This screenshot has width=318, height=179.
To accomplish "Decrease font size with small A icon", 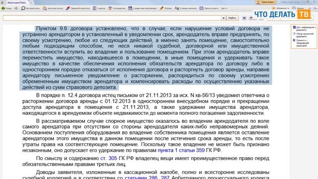I will pyautogui.click(x=310, y=8).
